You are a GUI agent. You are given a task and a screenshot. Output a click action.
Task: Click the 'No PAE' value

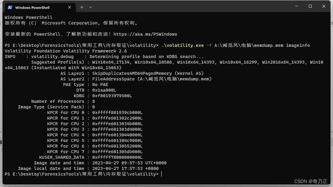100,85
